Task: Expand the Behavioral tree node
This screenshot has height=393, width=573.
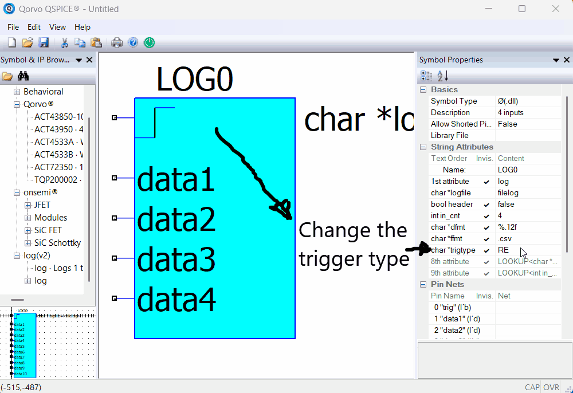Action: (17, 92)
